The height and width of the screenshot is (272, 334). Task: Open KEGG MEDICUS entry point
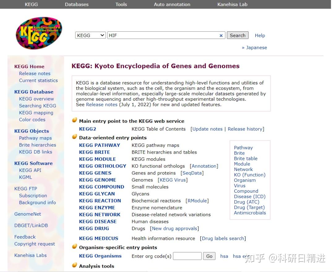point(99,239)
